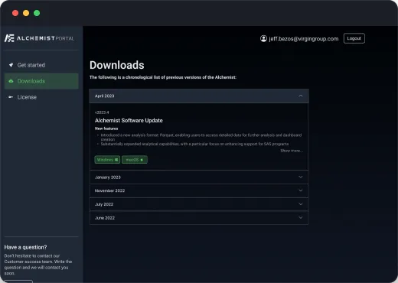Image resolution: width=398 pixels, height=283 pixels.
Task: Click the red close window button
Action: coord(15,13)
